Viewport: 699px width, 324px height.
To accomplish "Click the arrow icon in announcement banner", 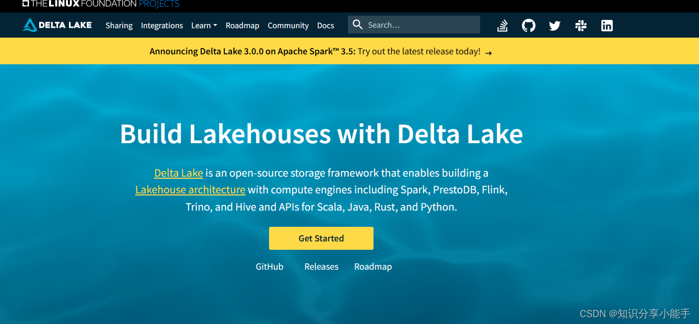I will click(x=488, y=52).
